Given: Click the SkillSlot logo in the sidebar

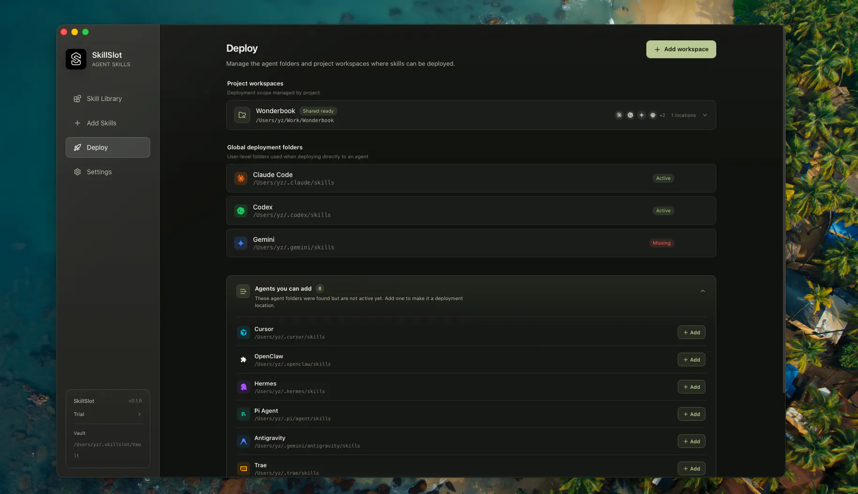Looking at the screenshot, I should tap(76, 59).
